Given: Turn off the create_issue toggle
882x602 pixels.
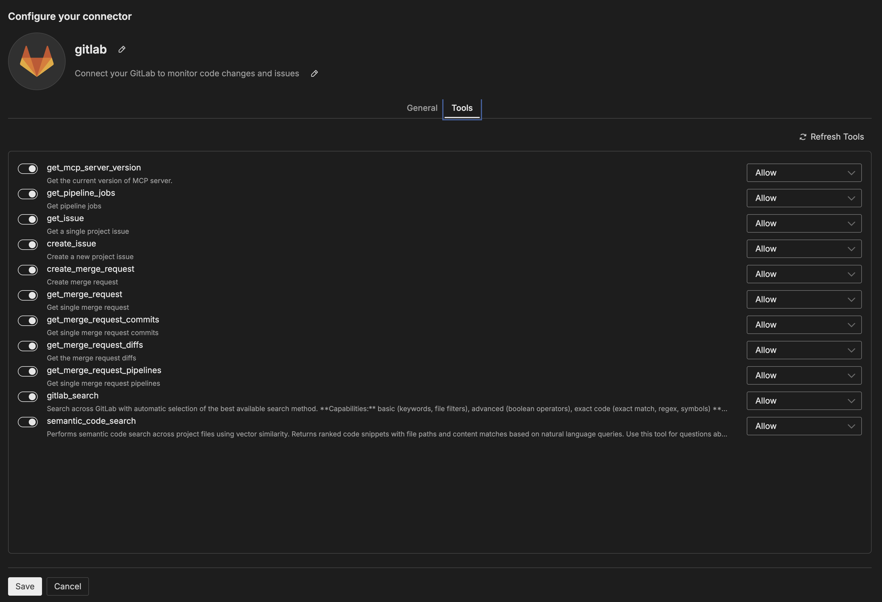Looking at the screenshot, I should pos(28,245).
